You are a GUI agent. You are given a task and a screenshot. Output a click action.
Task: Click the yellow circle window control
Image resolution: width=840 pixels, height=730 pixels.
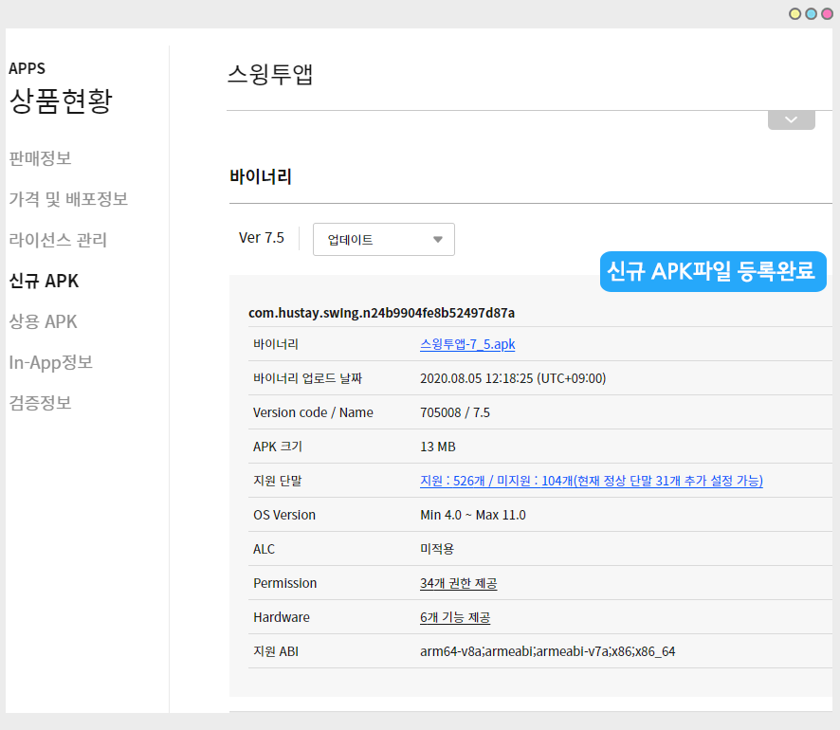(795, 13)
